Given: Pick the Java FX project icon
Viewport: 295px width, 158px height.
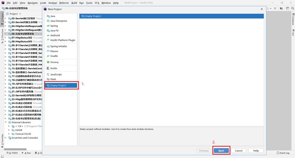Looking at the screenshot, I should coord(48,31).
